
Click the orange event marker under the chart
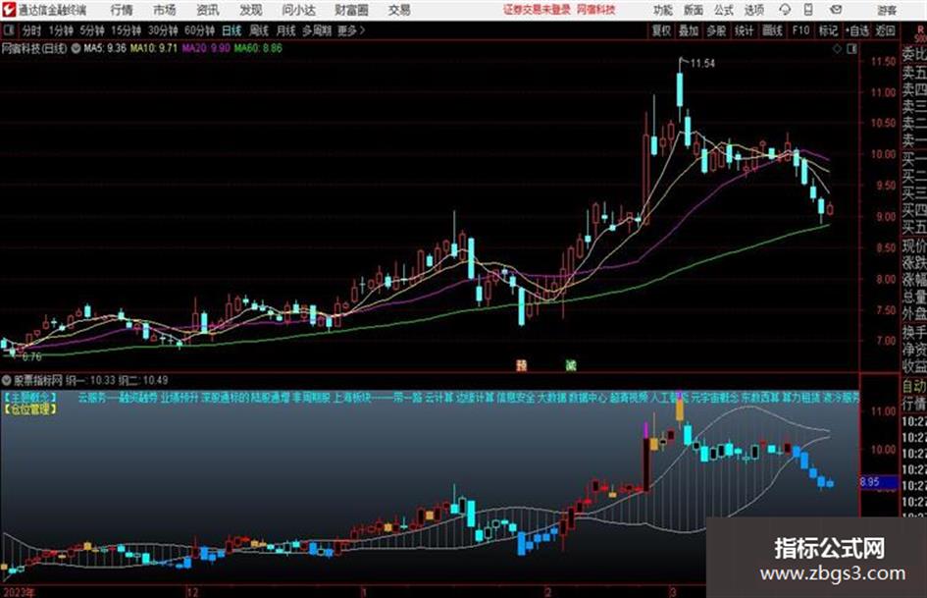(521, 365)
